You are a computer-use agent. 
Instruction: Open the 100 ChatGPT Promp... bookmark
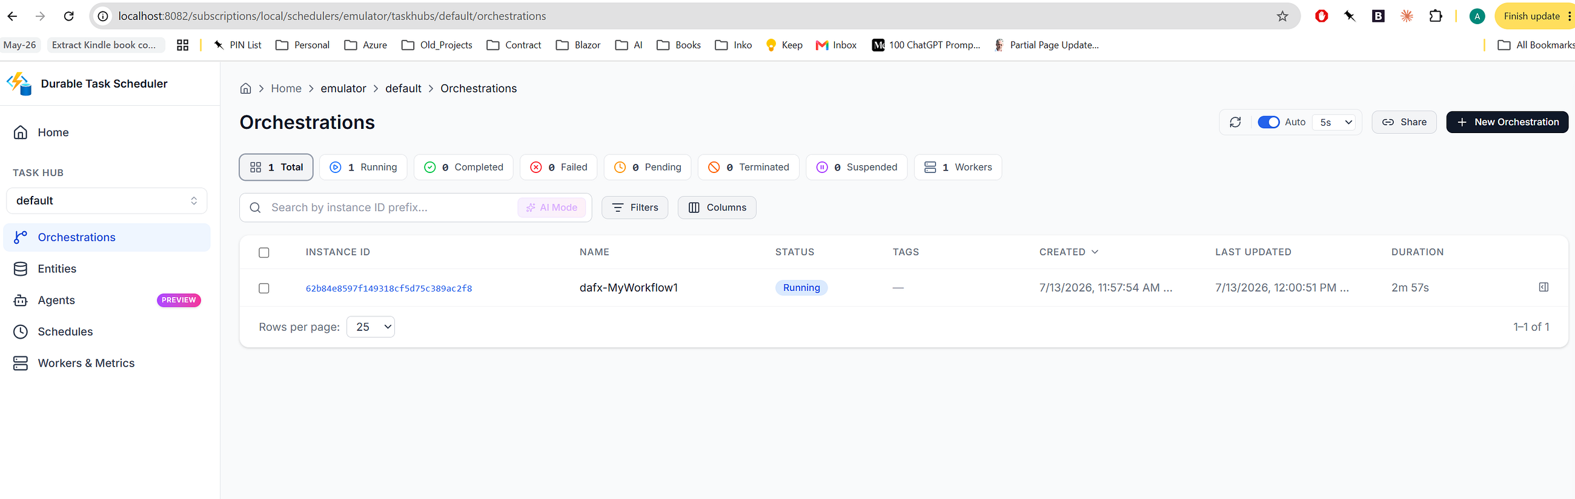pyautogui.click(x=926, y=45)
